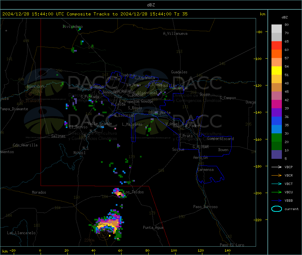Click the El_Desvio map label

[x=78, y=127]
